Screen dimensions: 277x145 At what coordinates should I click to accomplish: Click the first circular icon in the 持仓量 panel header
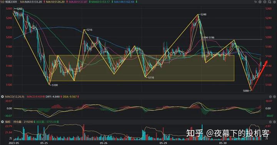tap(270, 122)
